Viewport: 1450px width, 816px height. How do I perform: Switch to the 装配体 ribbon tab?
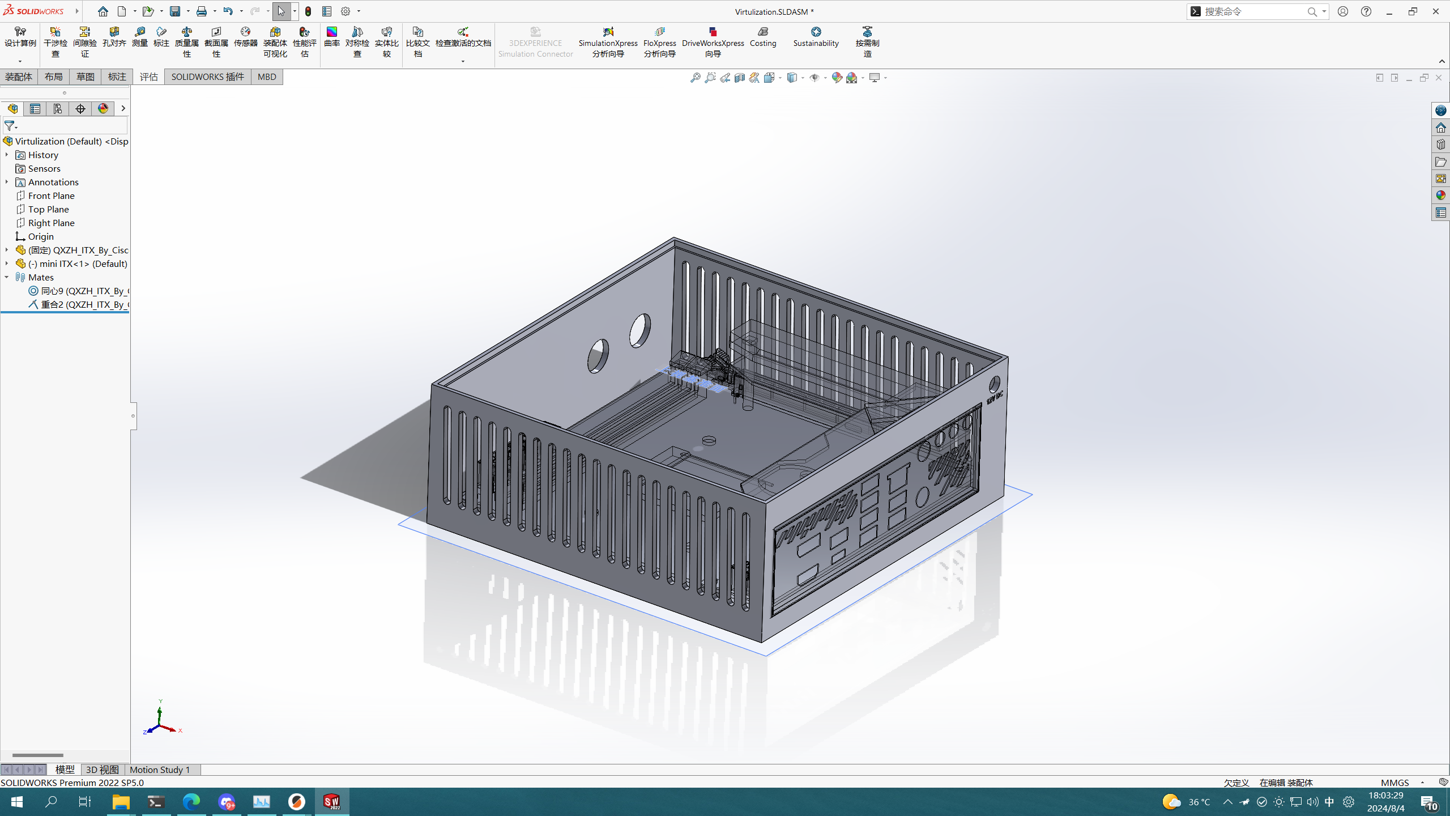coord(19,76)
